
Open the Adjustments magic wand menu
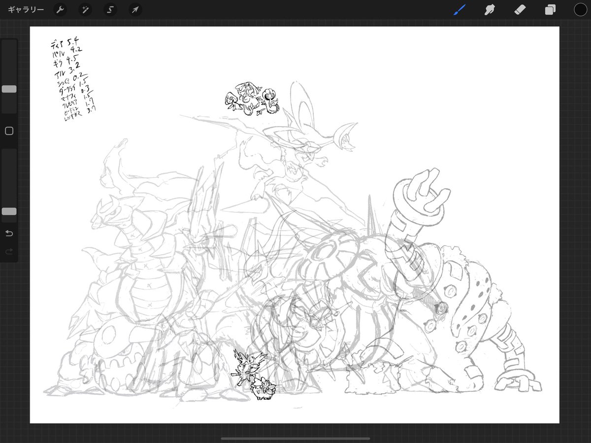point(85,10)
